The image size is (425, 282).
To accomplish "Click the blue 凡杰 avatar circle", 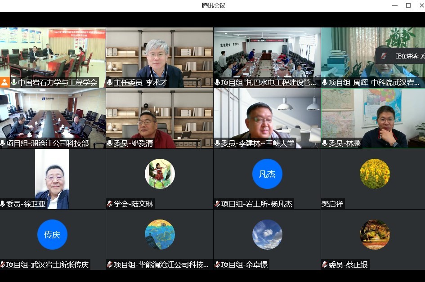I will point(267,174).
